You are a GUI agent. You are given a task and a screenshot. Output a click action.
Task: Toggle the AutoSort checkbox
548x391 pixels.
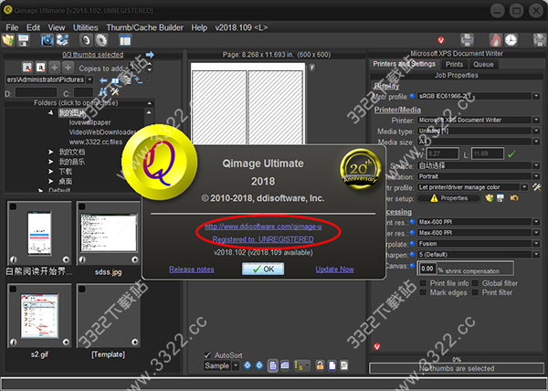(207, 355)
